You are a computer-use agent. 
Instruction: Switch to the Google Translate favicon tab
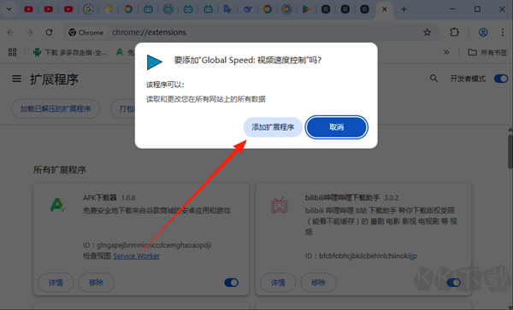[x=227, y=9]
